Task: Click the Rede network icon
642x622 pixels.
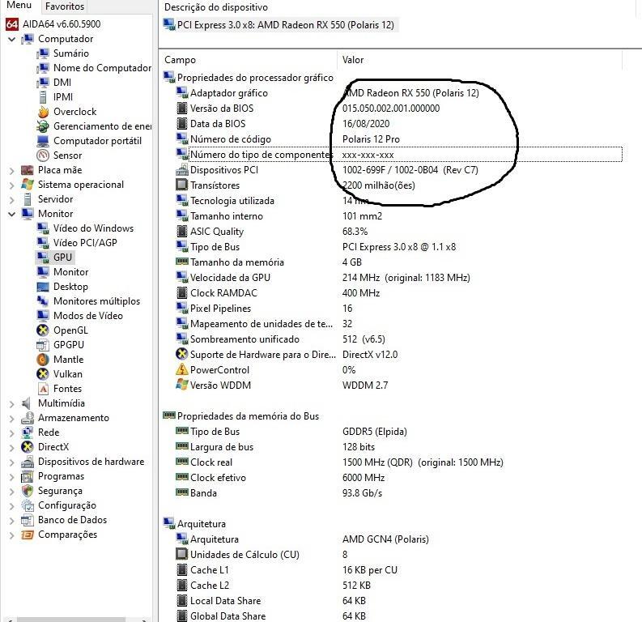Action: 28,432
